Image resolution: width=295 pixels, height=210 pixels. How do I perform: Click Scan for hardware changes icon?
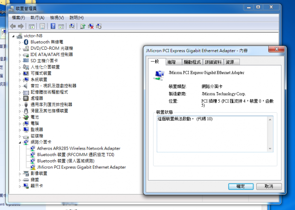72,26
